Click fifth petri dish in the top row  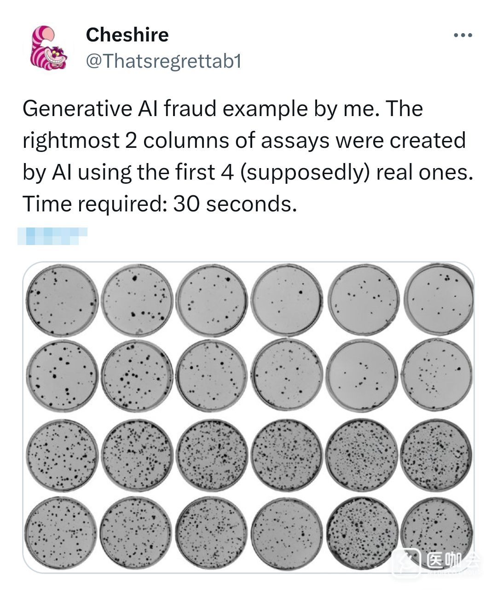pos(364,300)
